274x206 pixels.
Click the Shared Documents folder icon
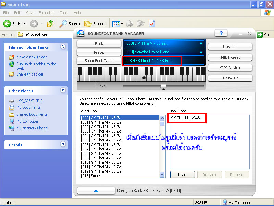pos(12,115)
